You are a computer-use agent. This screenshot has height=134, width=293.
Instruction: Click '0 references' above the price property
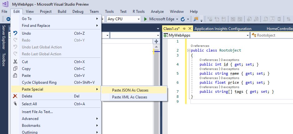coord(209,78)
